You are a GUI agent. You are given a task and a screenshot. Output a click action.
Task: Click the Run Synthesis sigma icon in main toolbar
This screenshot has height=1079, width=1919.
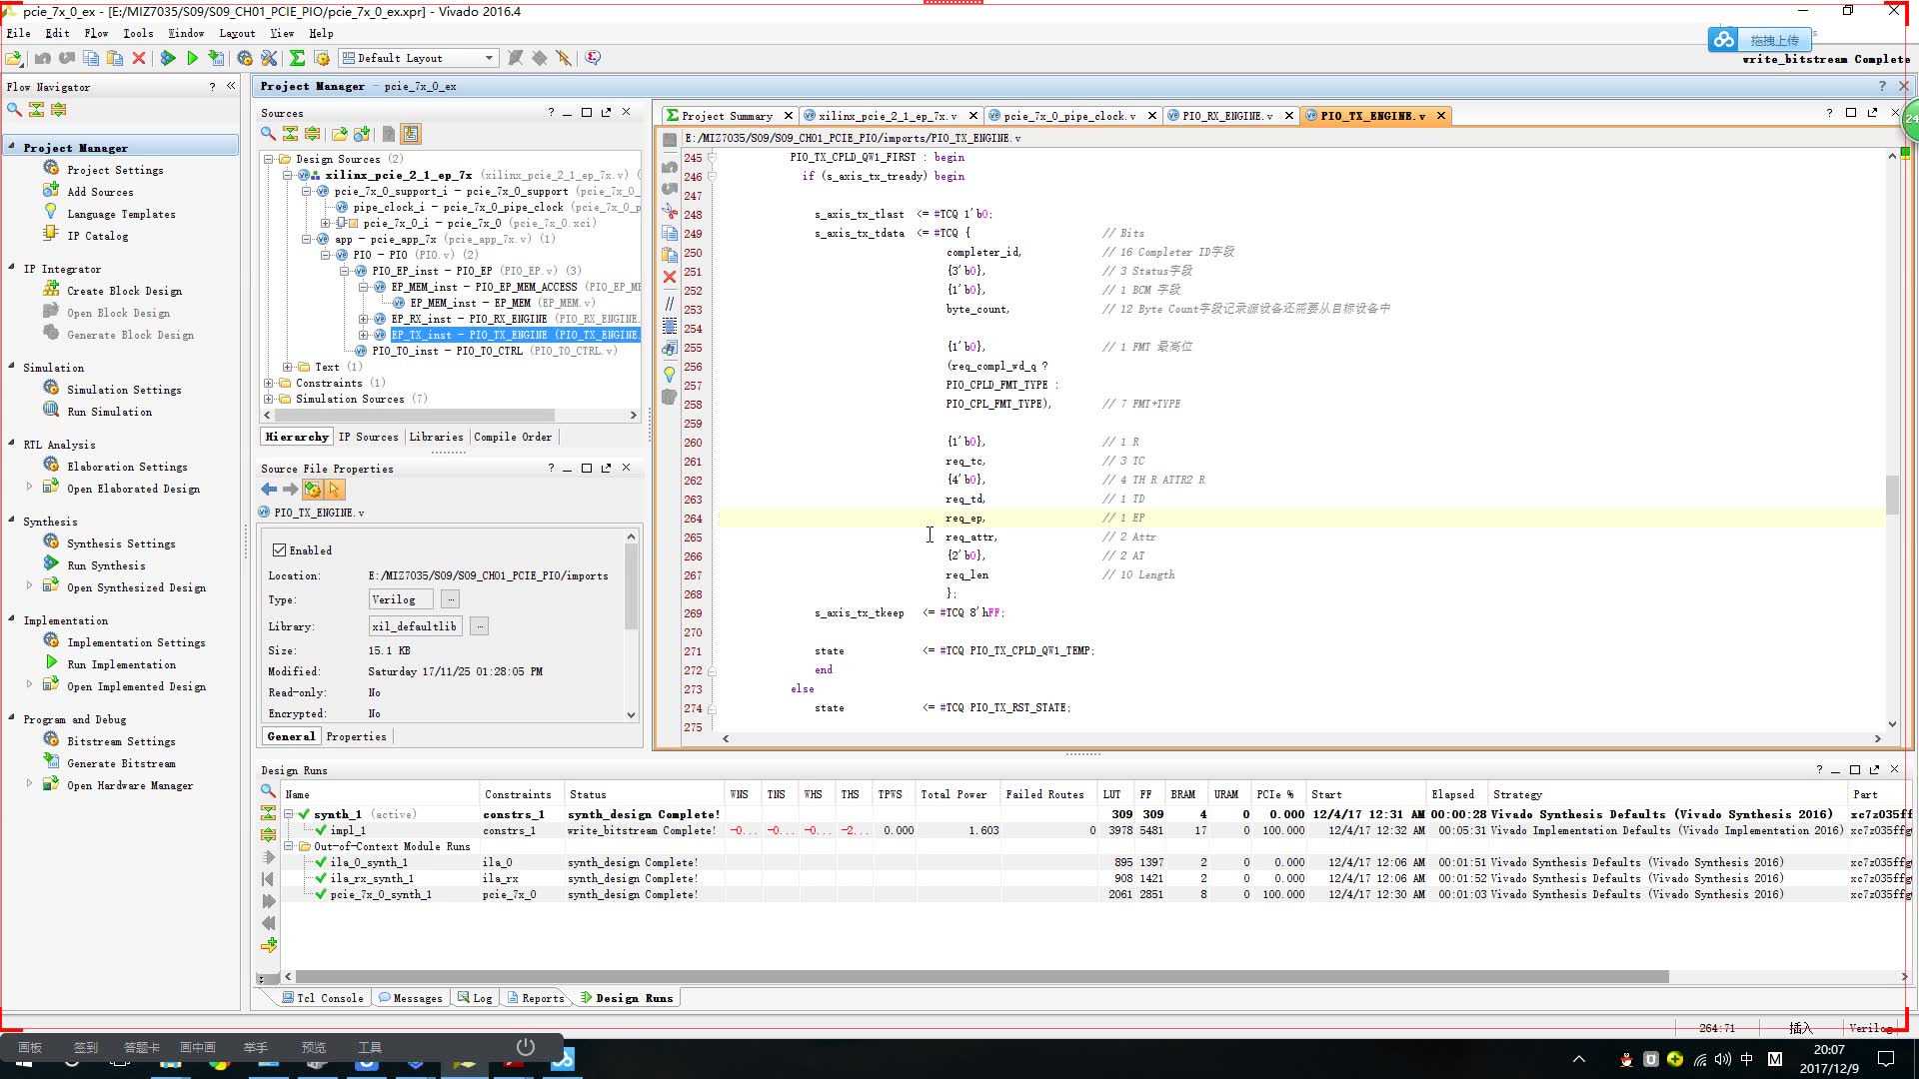tap(296, 58)
